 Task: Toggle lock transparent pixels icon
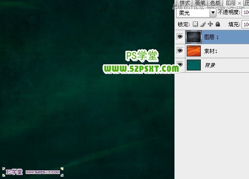pos(196,24)
